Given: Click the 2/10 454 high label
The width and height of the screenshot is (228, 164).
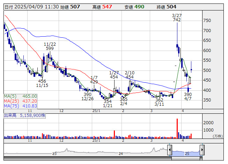Looking at the screenshot, I should pyautogui.click(x=130, y=75).
